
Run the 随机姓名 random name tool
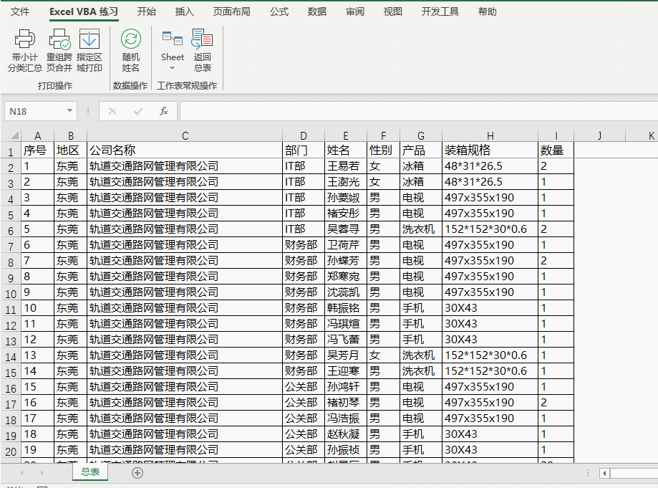tap(130, 50)
